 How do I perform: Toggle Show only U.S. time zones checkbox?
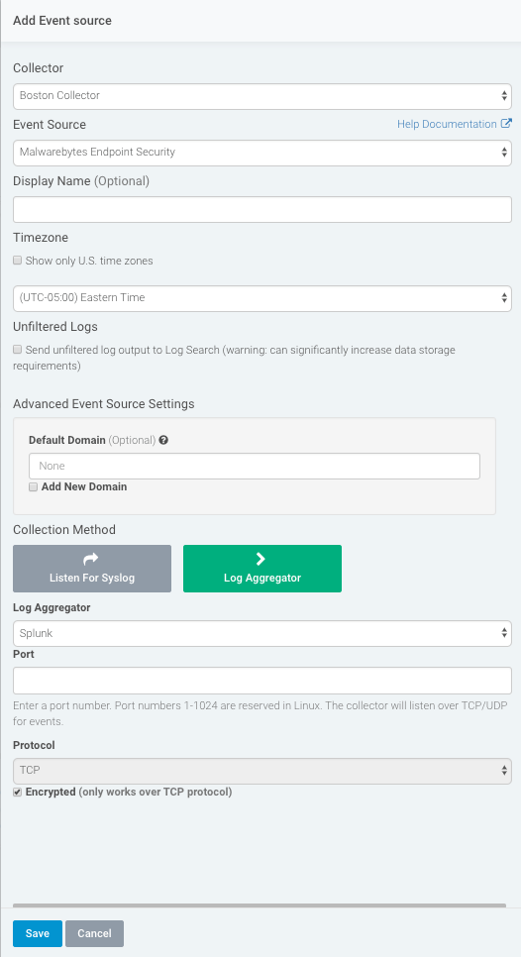[17, 261]
